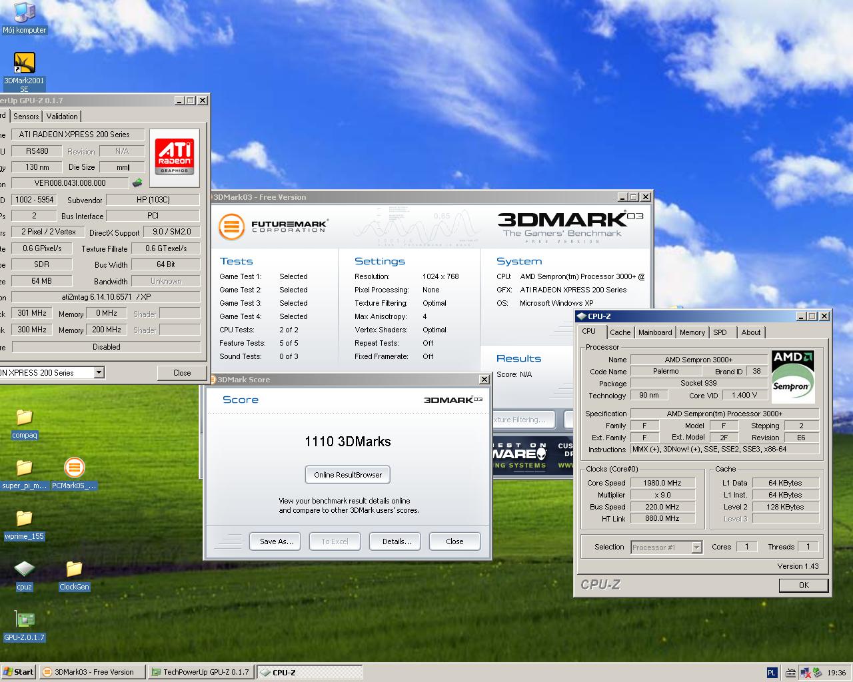The image size is (853, 682).
Task: Click the Close button in GPU-Z
Action: 182,373
